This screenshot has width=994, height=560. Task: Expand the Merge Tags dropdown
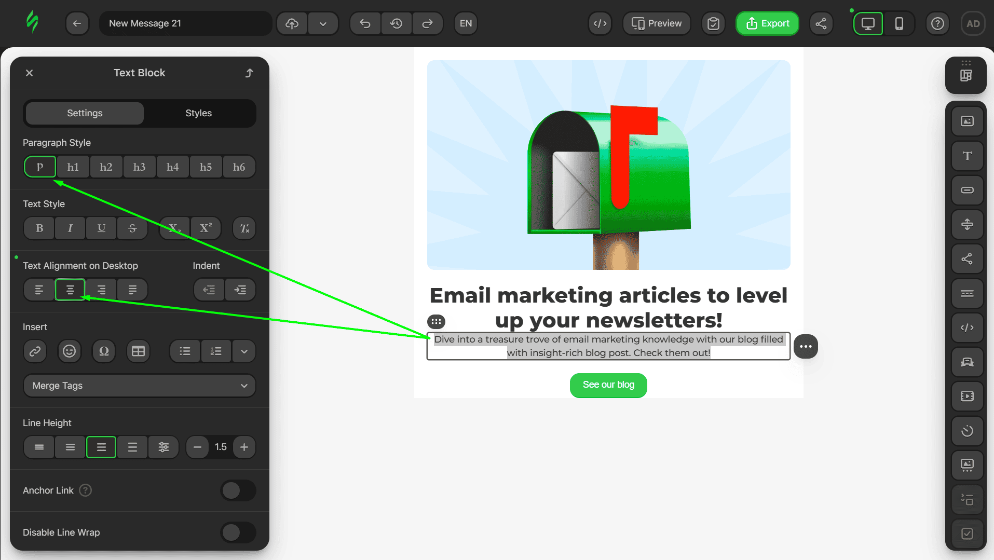point(139,386)
